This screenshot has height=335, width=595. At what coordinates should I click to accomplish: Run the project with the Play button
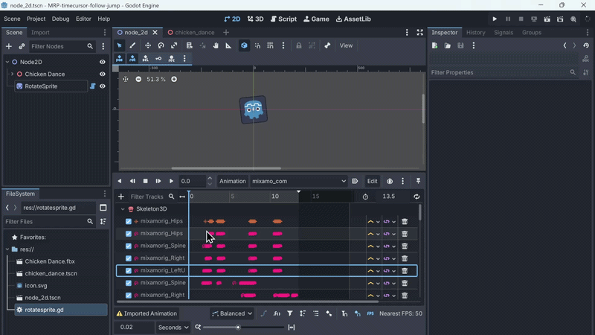(495, 19)
